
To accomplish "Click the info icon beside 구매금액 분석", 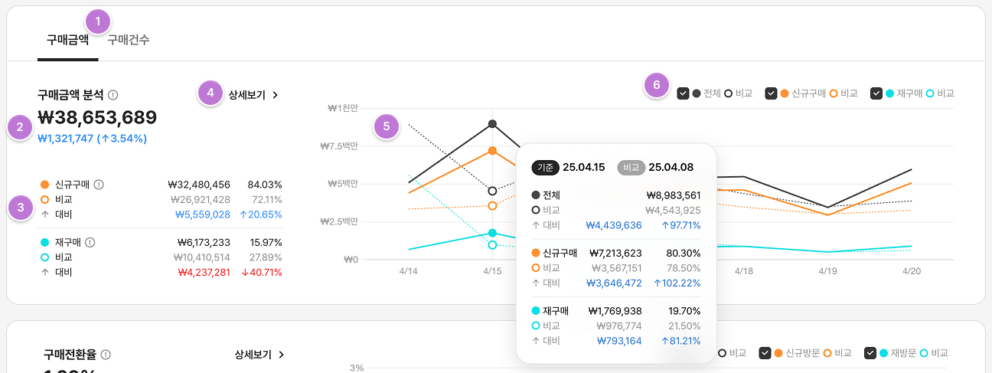I will click(x=113, y=96).
